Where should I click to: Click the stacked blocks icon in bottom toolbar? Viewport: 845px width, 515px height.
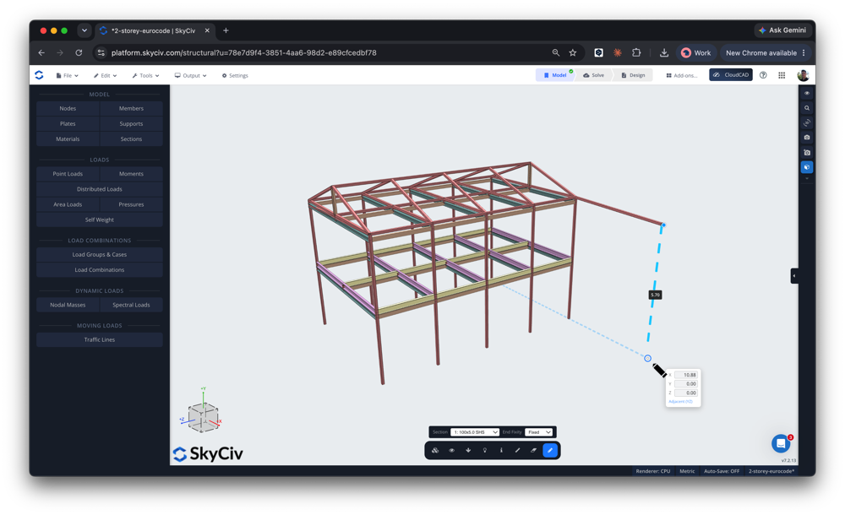point(435,450)
